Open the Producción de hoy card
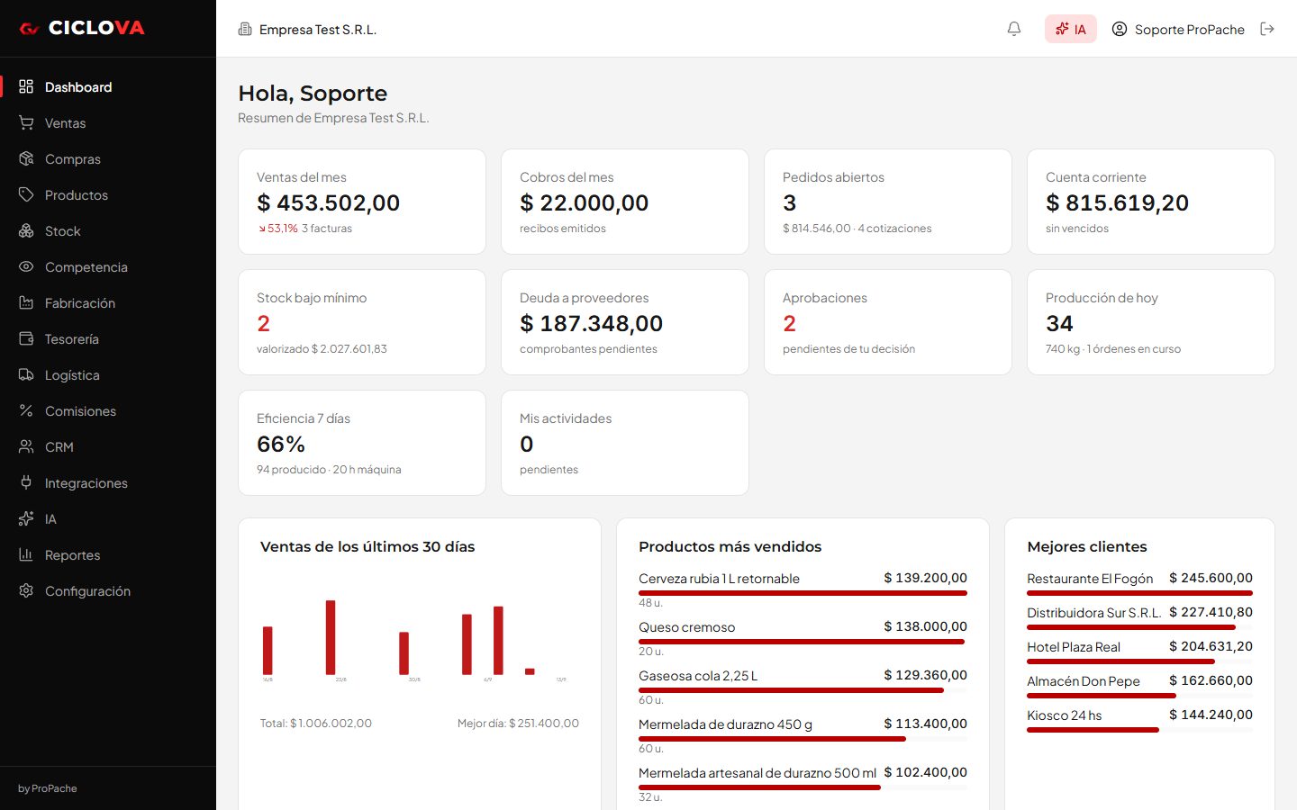Screen dimensions: 1297x810 coord(1151,322)
